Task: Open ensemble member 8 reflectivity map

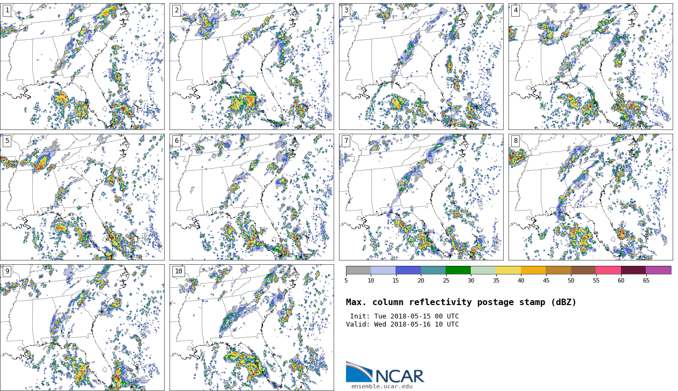Action: coord(590,197)
